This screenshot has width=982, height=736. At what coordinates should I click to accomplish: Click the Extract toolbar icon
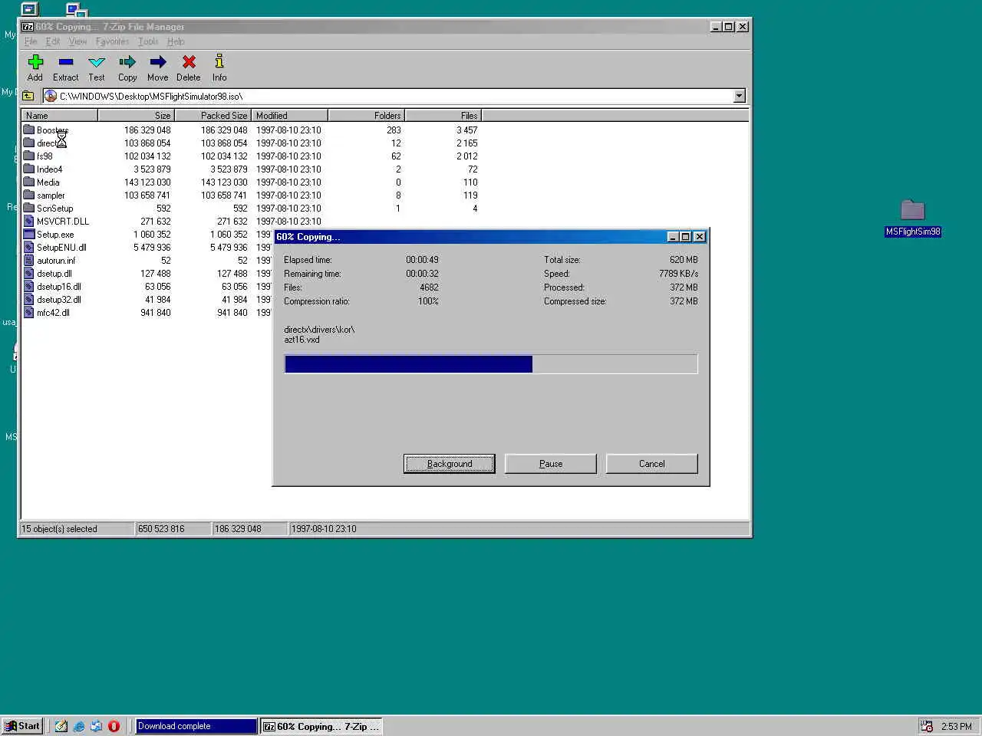coord(66,62)
